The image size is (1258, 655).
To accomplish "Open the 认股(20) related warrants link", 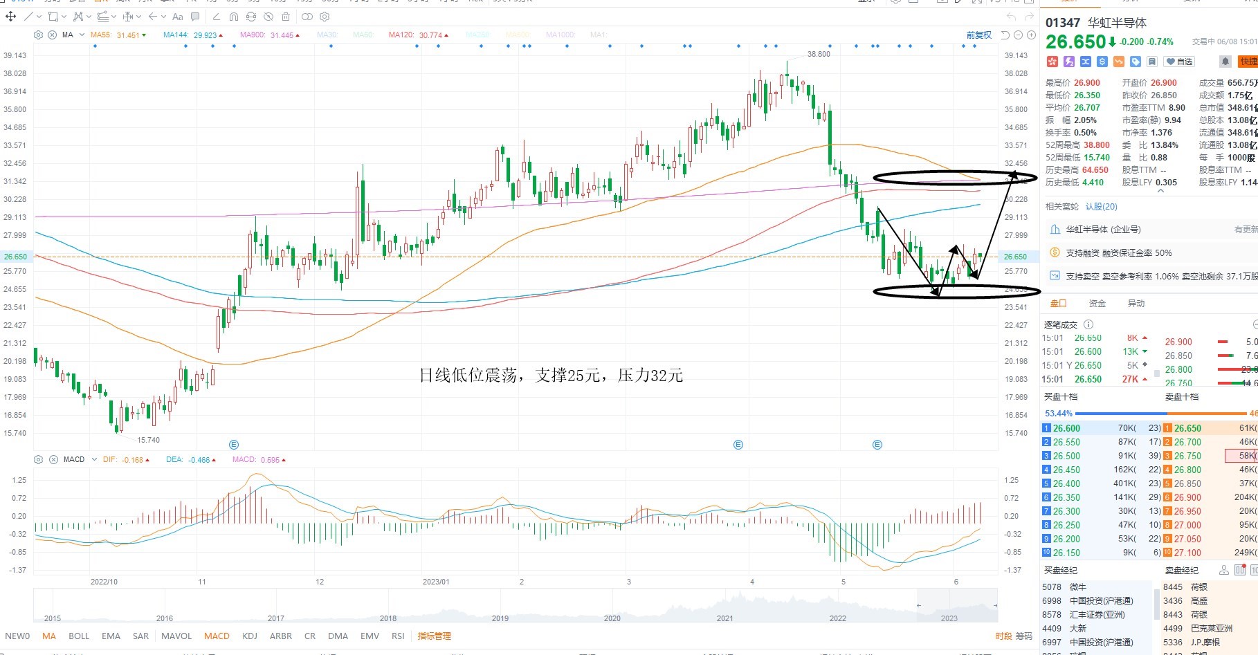I will [1101, 206].
